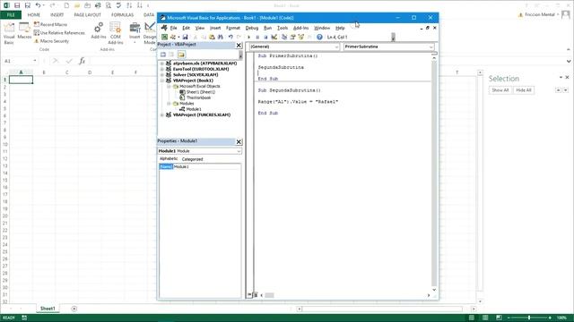The image size is (574, 322).
Task: Click View Code icon in Project panel
Action: [163, 55]
